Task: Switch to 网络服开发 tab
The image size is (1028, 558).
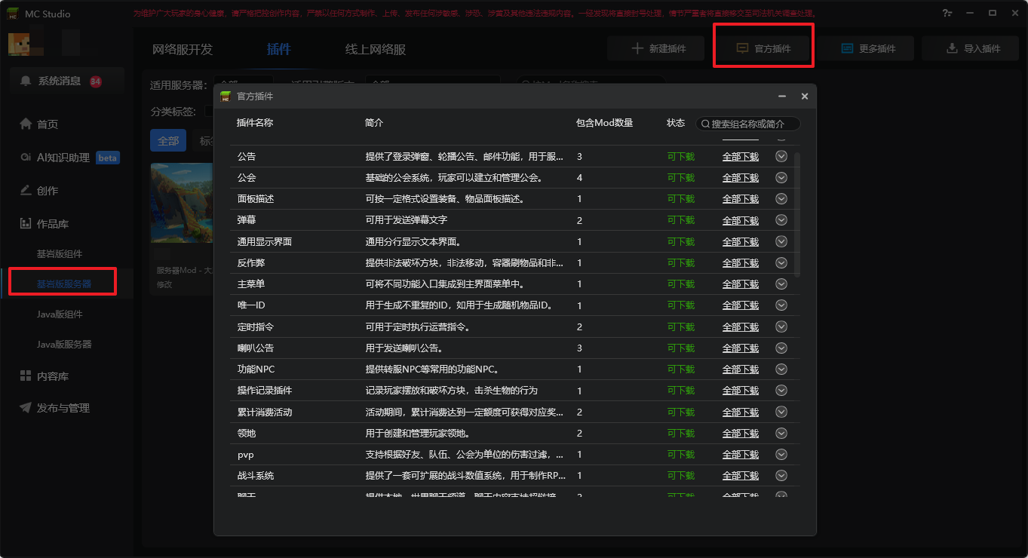Action: (x=183, y=50)
